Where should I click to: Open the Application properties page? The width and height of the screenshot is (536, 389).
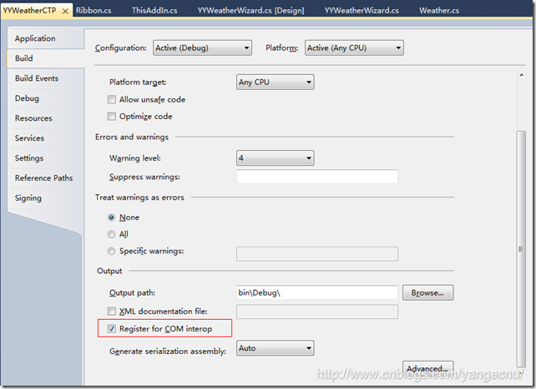pyautogui.click(x=45, y=38)
